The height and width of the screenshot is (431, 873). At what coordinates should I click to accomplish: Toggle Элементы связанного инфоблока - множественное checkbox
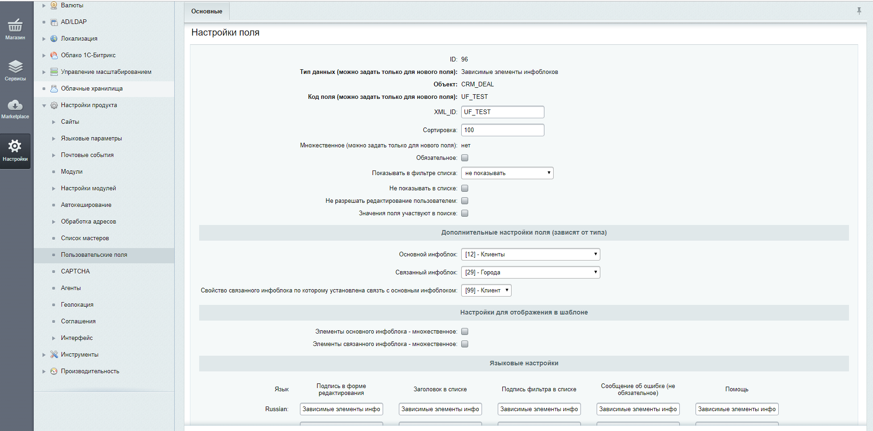[465, 344]
